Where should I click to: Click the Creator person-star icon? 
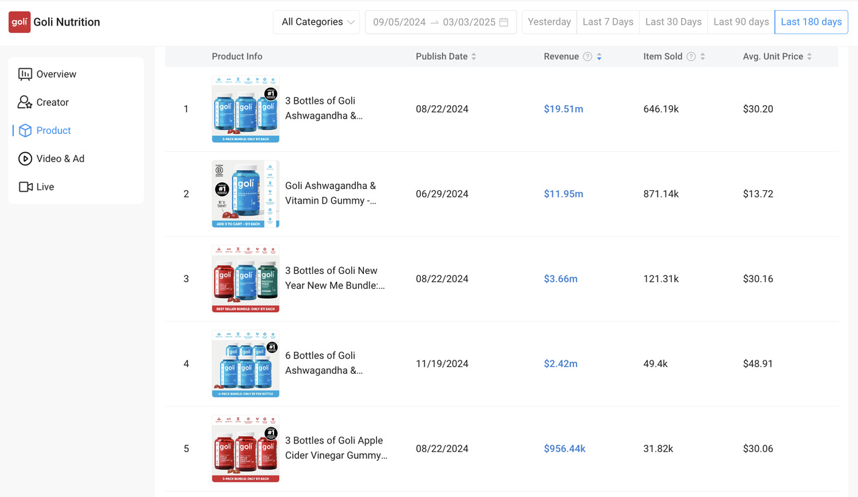pyautogui.click(x=25, y=102)
